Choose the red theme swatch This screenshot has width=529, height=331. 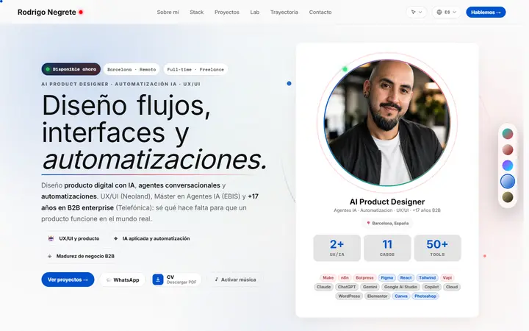(508, 149)
